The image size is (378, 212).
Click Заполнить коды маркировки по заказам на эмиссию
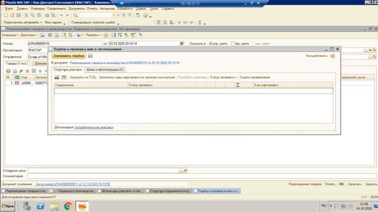(137, 77)
